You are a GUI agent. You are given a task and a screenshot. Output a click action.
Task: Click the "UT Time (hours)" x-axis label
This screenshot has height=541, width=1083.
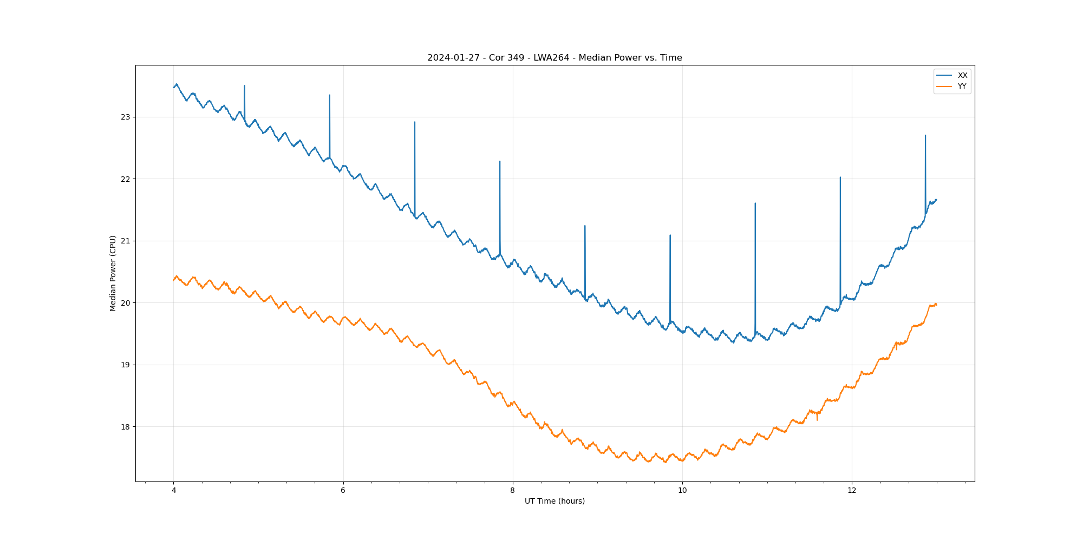click(x=554, y=501)
